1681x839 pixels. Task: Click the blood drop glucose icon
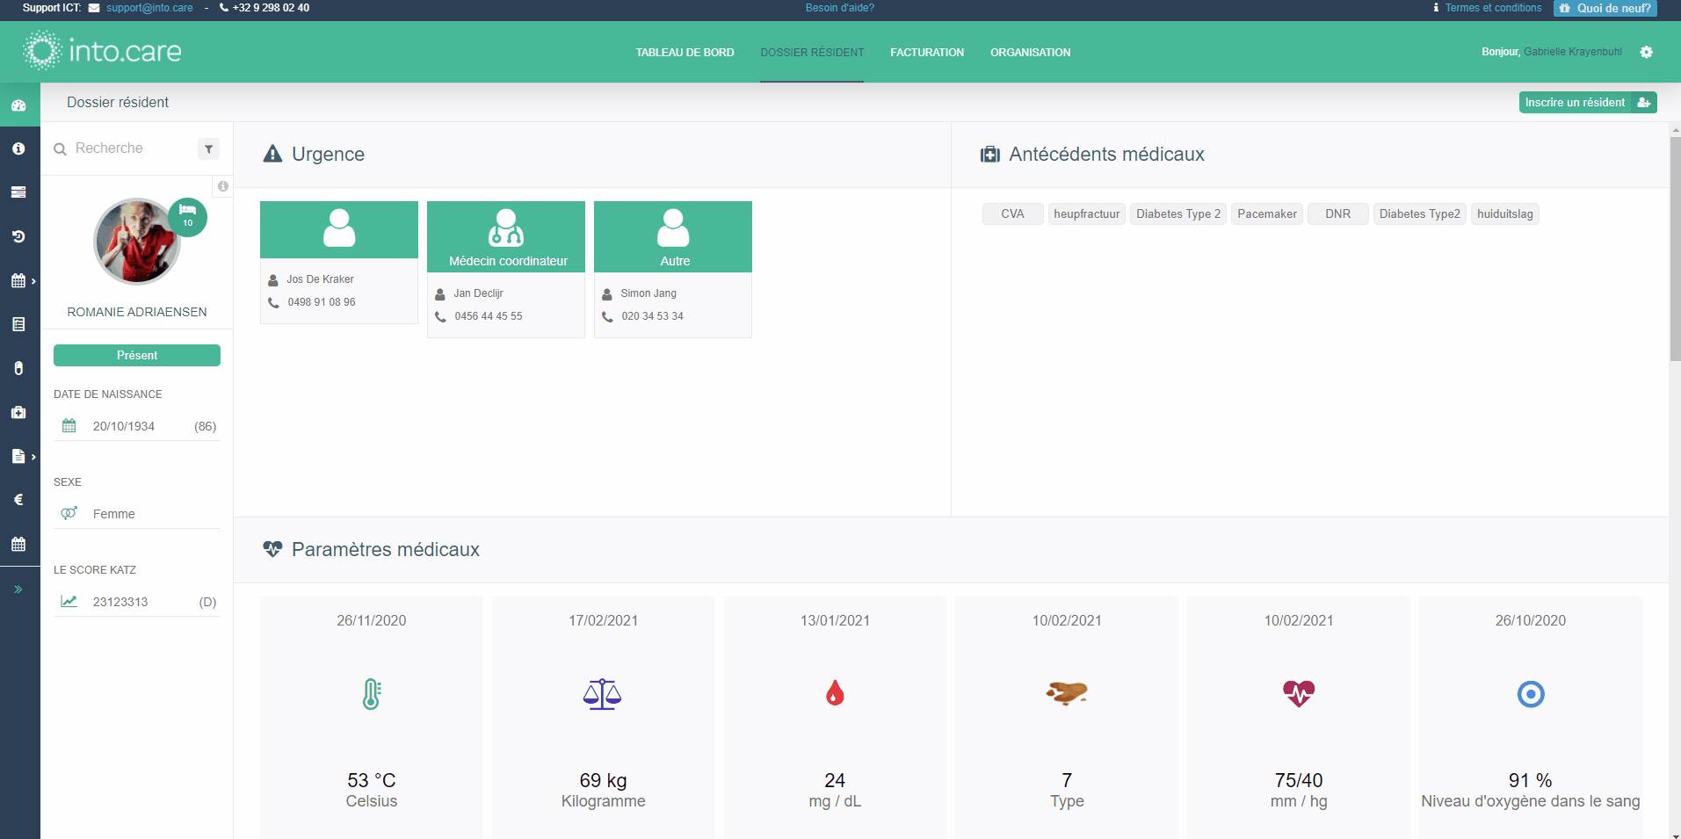[835, 693]
